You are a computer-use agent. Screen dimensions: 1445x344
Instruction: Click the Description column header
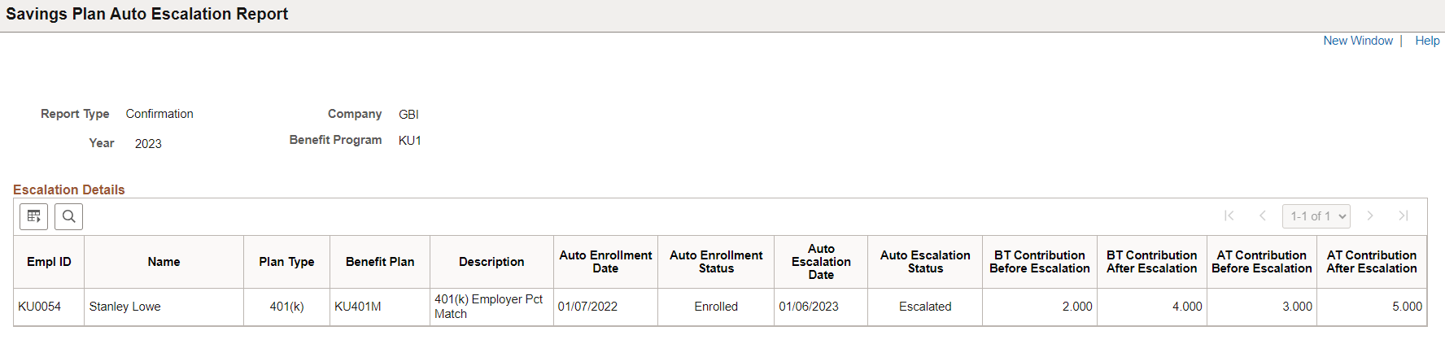[491, 262]
